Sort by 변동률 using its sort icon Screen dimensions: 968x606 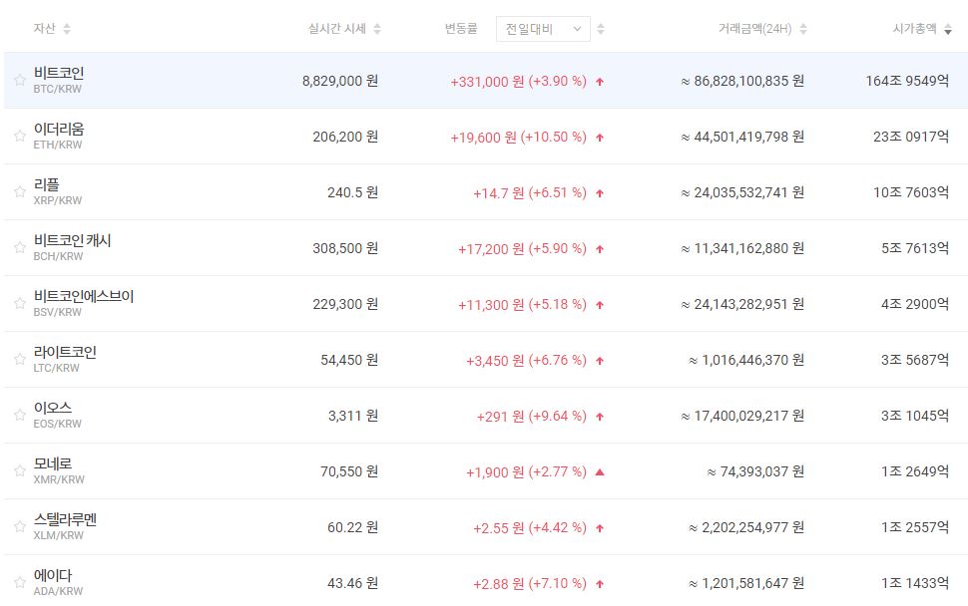coord(600,29)
